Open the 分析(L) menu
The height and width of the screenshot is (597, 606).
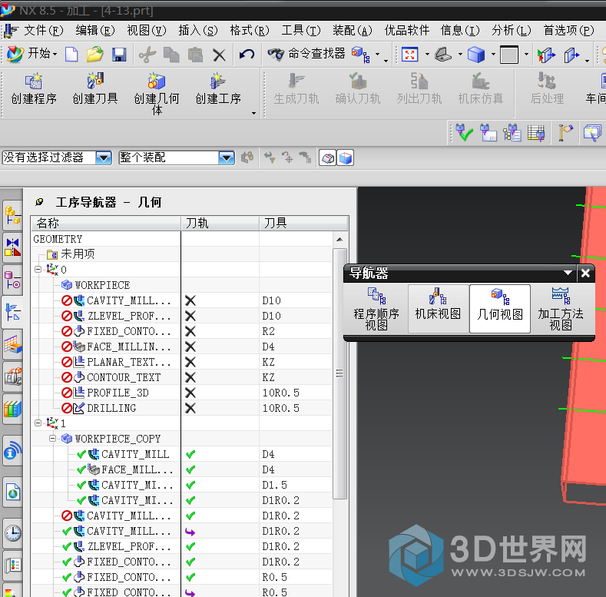[511, 31]
